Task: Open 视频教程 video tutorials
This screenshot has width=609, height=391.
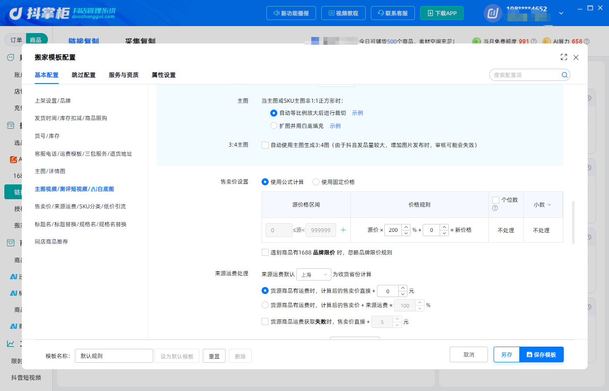Action: coord(343,13)
